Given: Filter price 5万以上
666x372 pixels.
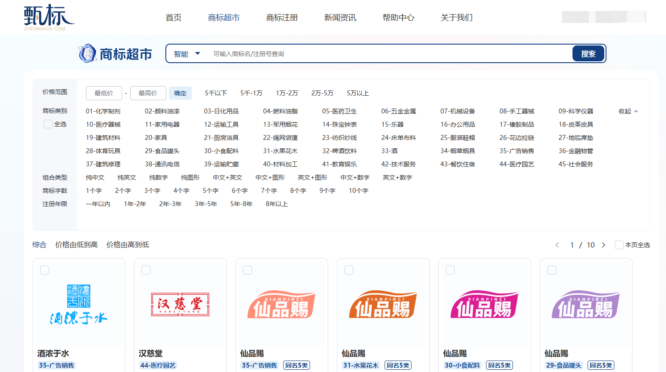Looking at the screenshot, I should pyautogui.click(x=358, y=93).
